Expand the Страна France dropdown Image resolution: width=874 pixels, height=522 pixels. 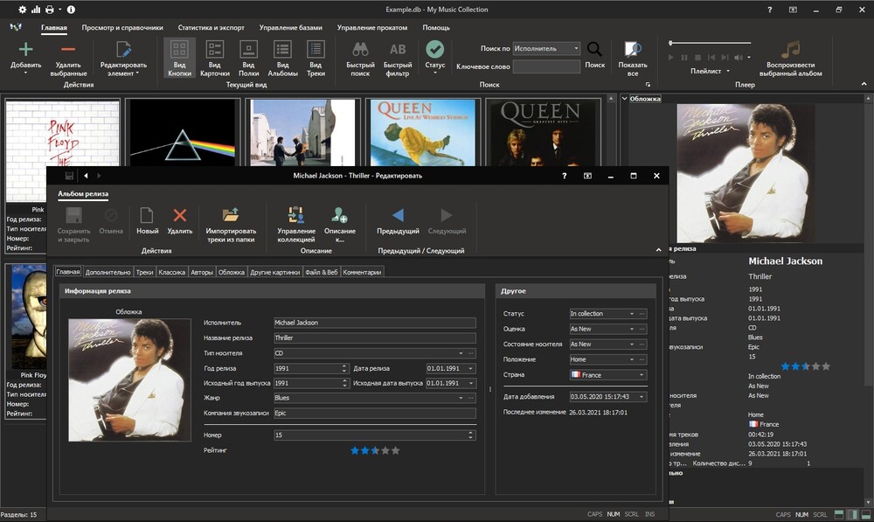pos(642,375)
